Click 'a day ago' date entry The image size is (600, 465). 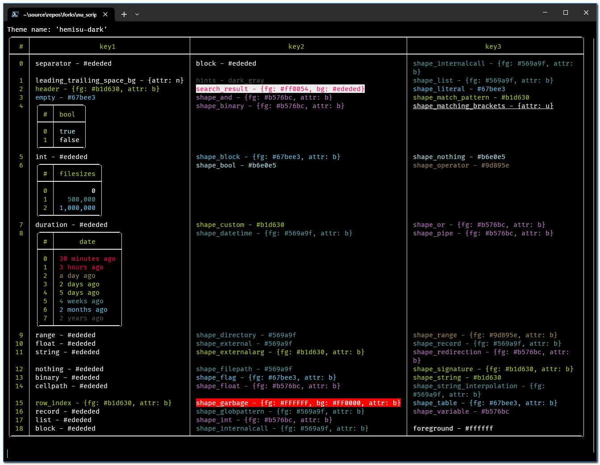click(77, 276)
